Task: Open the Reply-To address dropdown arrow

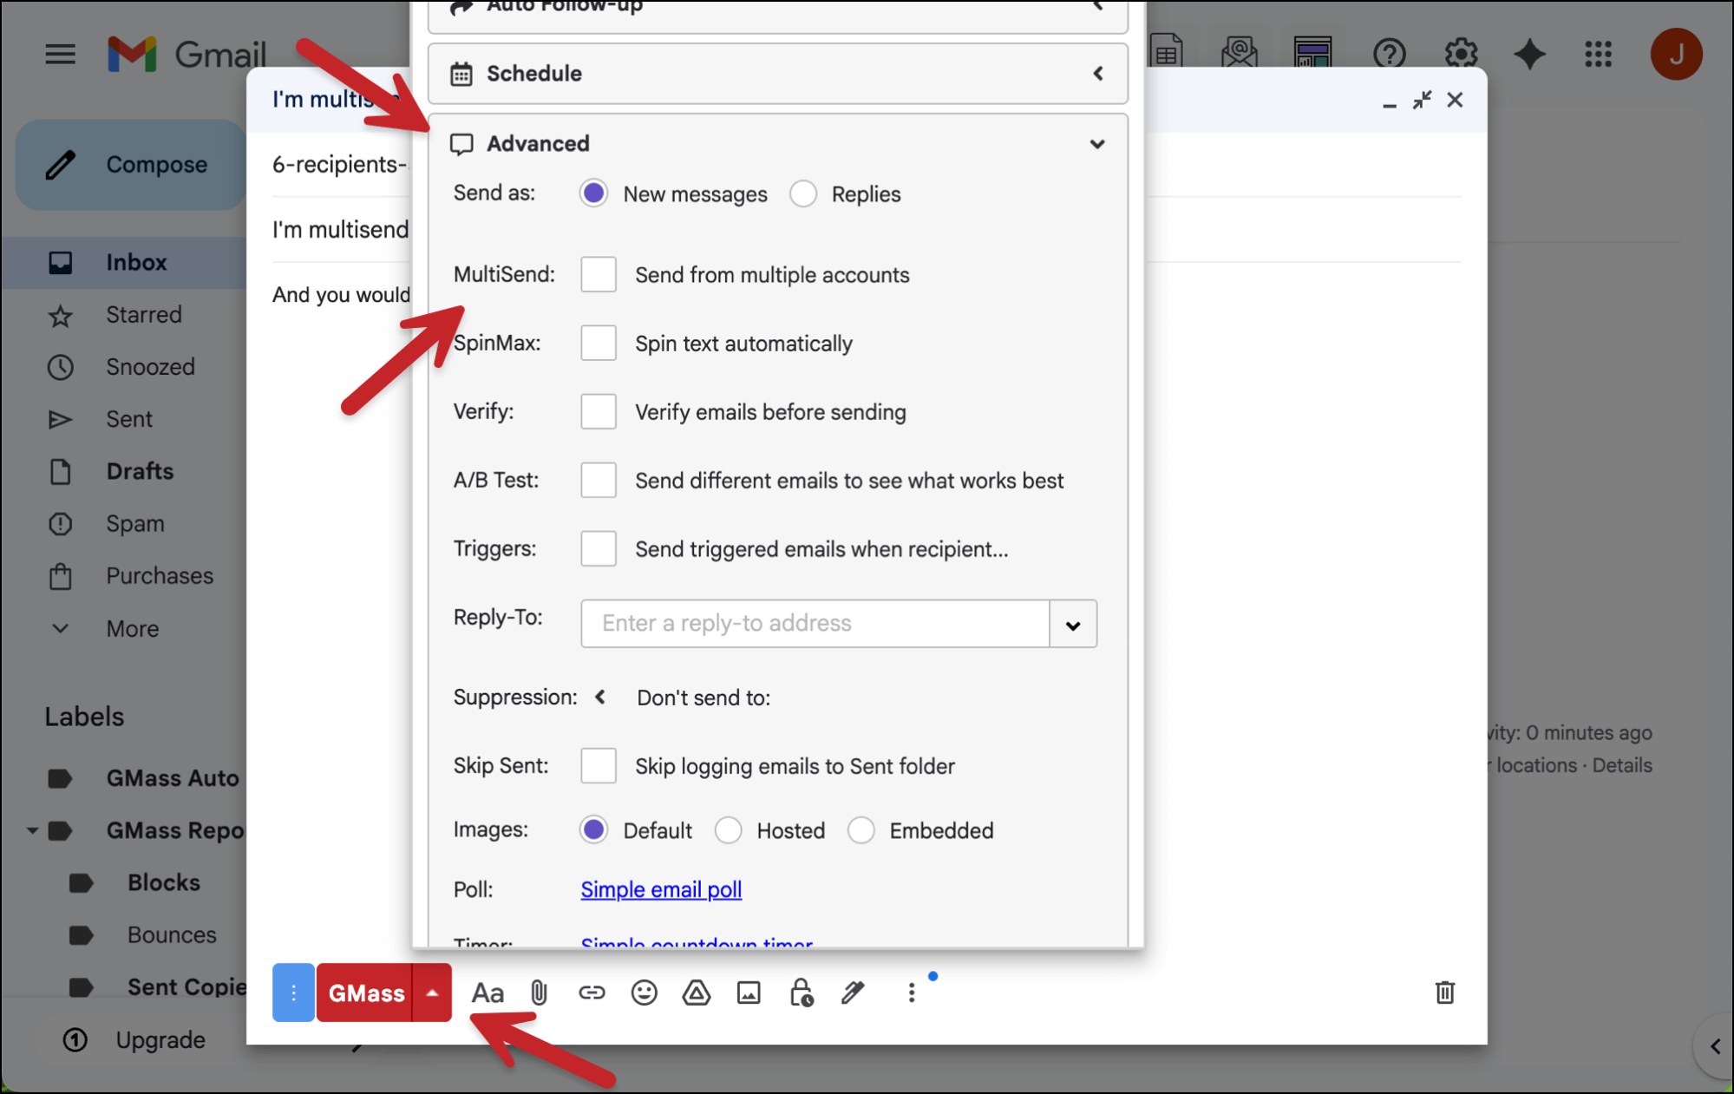Action: pos(1073,624)
